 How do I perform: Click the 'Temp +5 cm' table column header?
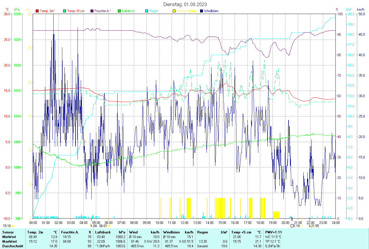241,232
